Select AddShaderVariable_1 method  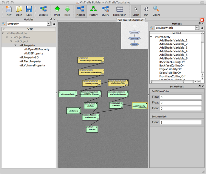click(173, 40)
